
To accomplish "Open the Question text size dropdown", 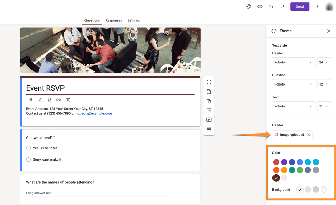I will [324, 84].
